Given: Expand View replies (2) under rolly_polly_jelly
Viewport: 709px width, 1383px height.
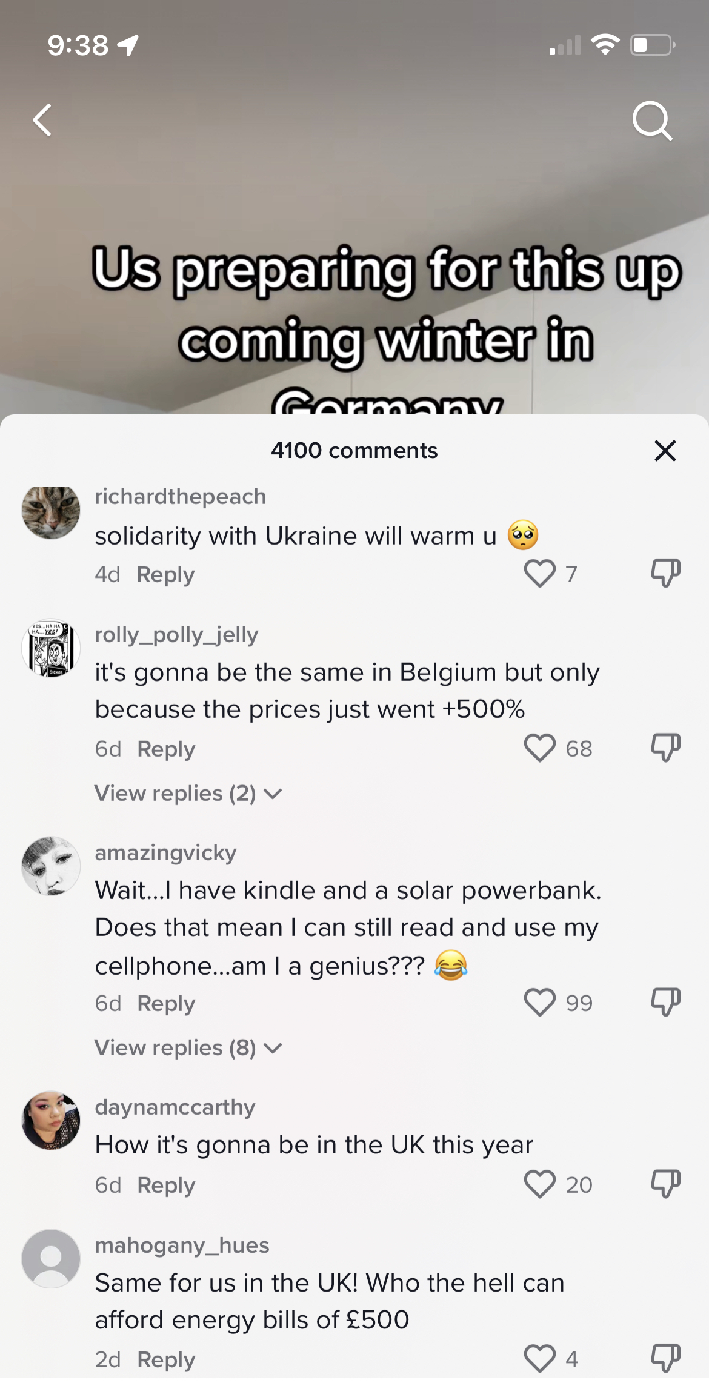Looking at the screenshot, I should click(x=188, y=793).
